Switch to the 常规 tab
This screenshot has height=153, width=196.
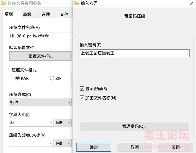[12, 14]
